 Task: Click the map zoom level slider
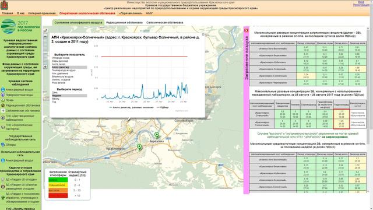[45, 52]
